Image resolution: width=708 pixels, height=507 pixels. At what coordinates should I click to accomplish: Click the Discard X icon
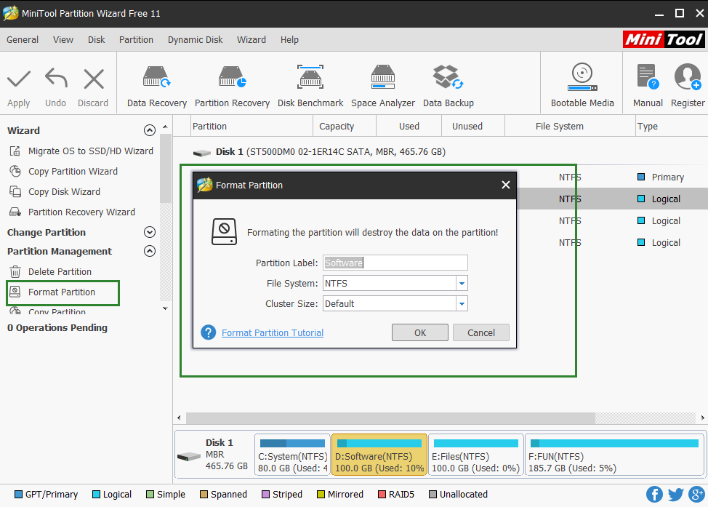coord(94,79)
